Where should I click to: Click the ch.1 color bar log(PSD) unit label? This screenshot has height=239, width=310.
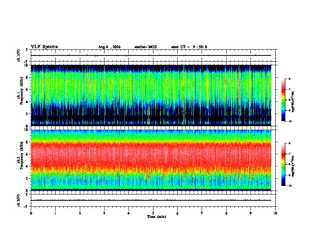pyautogui.click(x=293, y=102)
